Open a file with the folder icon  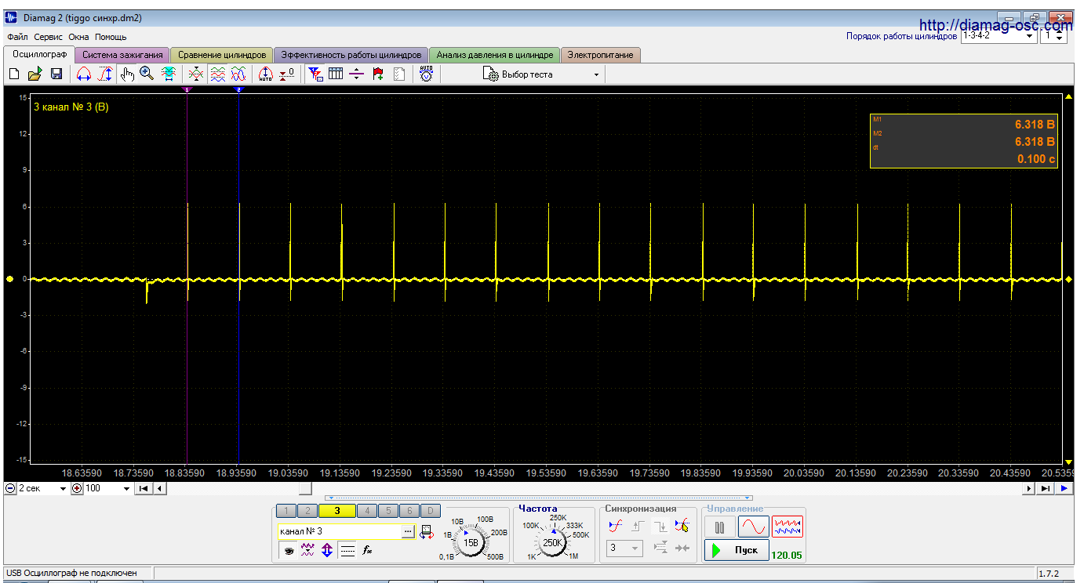point(35,74)
